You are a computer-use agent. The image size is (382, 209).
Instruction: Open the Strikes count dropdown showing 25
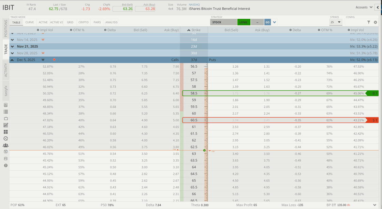coord(336,22)
